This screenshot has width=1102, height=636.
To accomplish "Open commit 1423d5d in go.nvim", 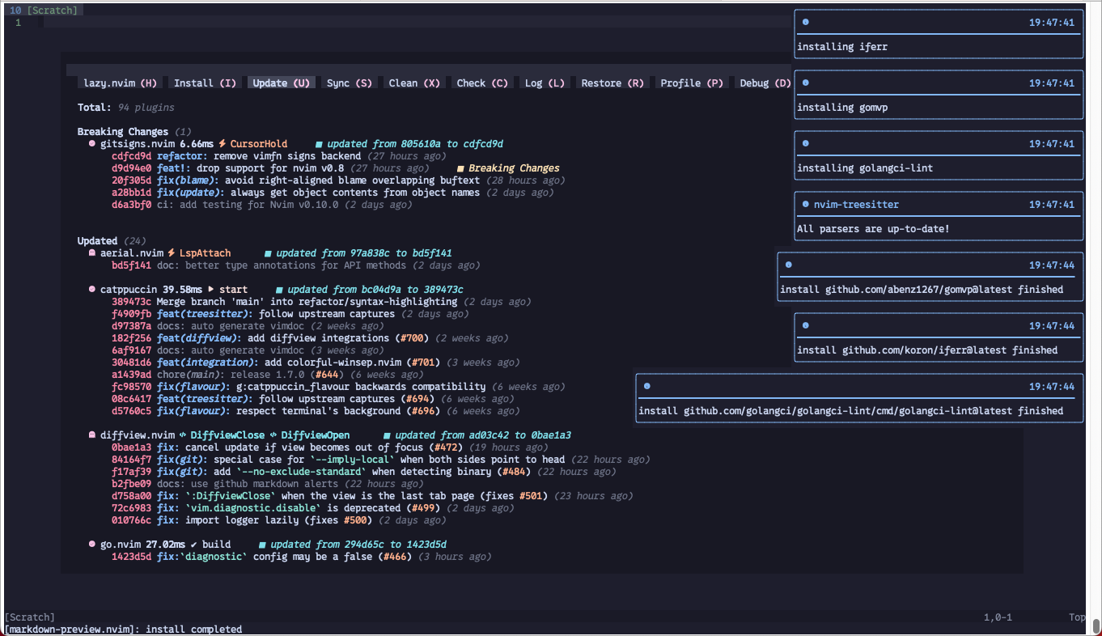I will [x=131, y=557].
